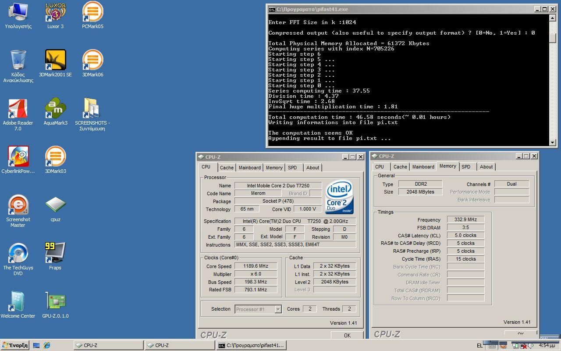This screenshot has width=561, height=351.
Task: Click memory Size value 2048 MBytes
Action: point(420,192)
